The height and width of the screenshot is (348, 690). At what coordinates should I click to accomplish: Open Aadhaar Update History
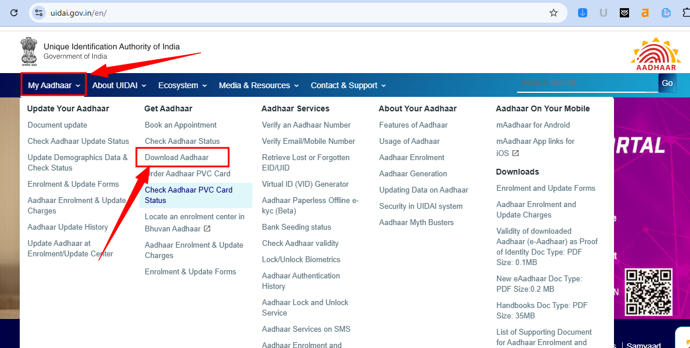68,227
